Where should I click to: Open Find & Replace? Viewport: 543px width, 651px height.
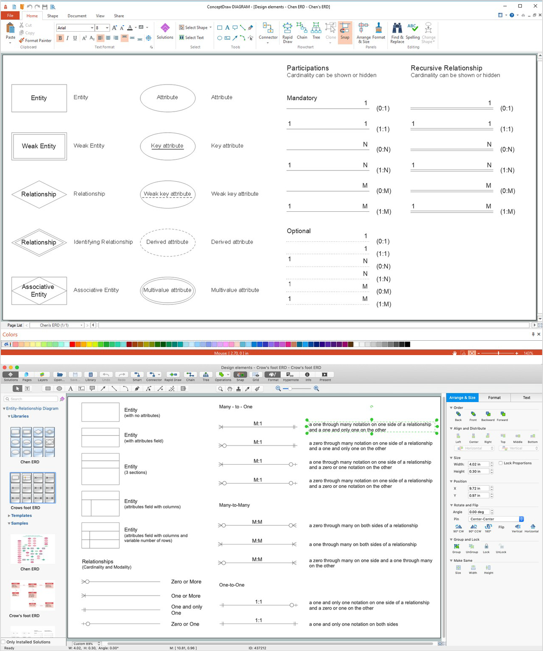pyautogui.click(x=397, y=32)
